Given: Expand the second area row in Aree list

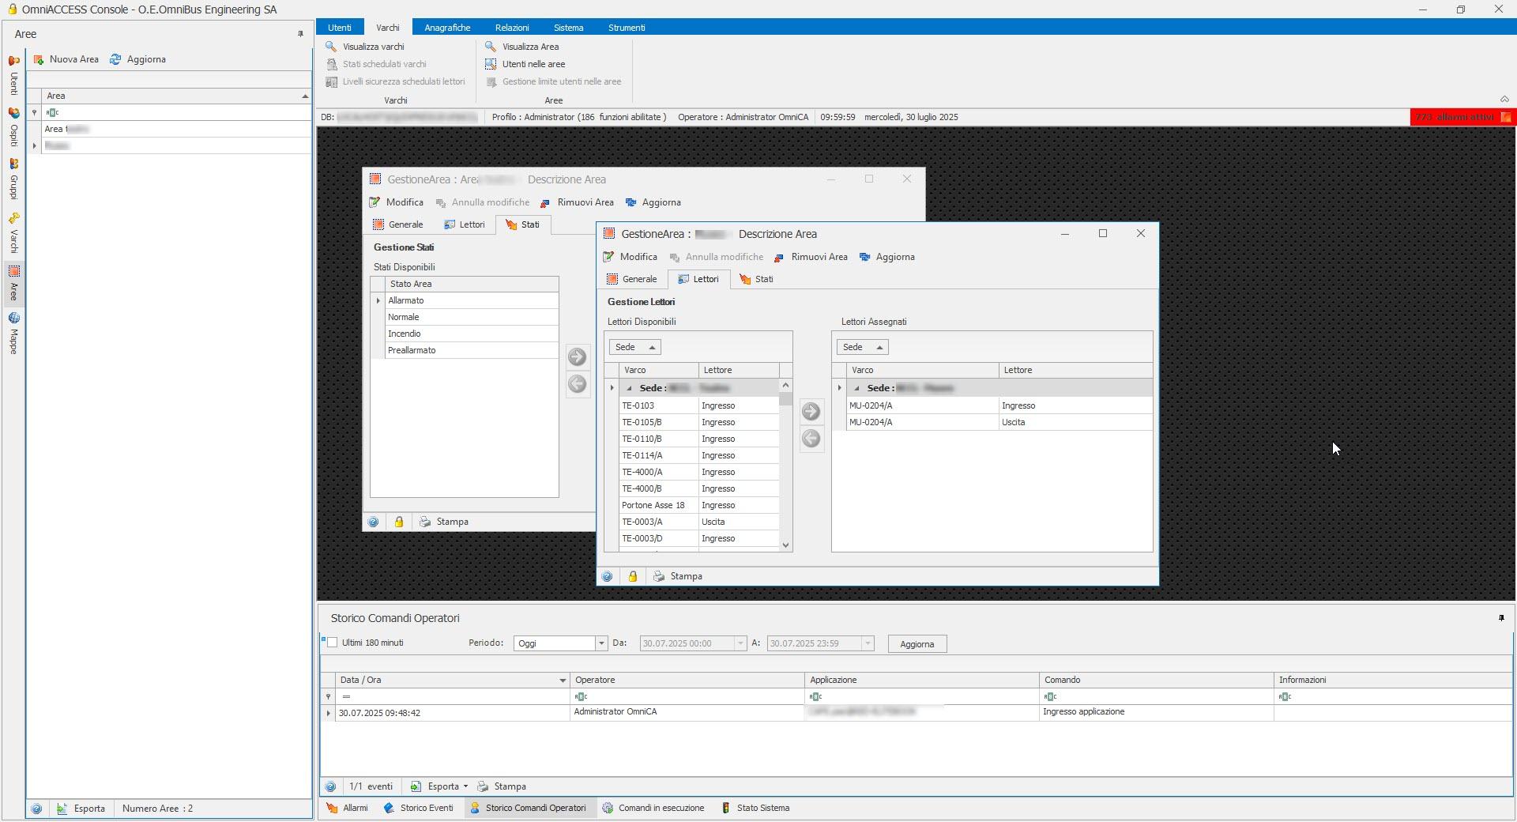Looking at the screenshot, I should (x=34, y=145).
